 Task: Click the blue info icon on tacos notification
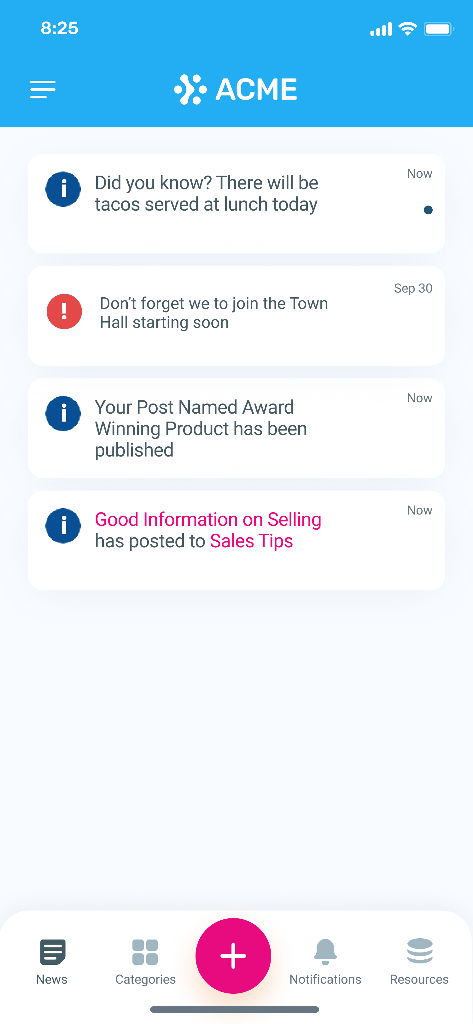pyautogui.click(x=63, y=189)
